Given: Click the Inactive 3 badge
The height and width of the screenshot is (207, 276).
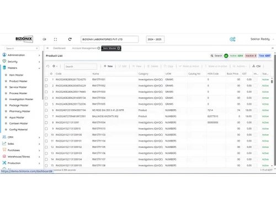Looking at the screenshot, I should 251,56.
